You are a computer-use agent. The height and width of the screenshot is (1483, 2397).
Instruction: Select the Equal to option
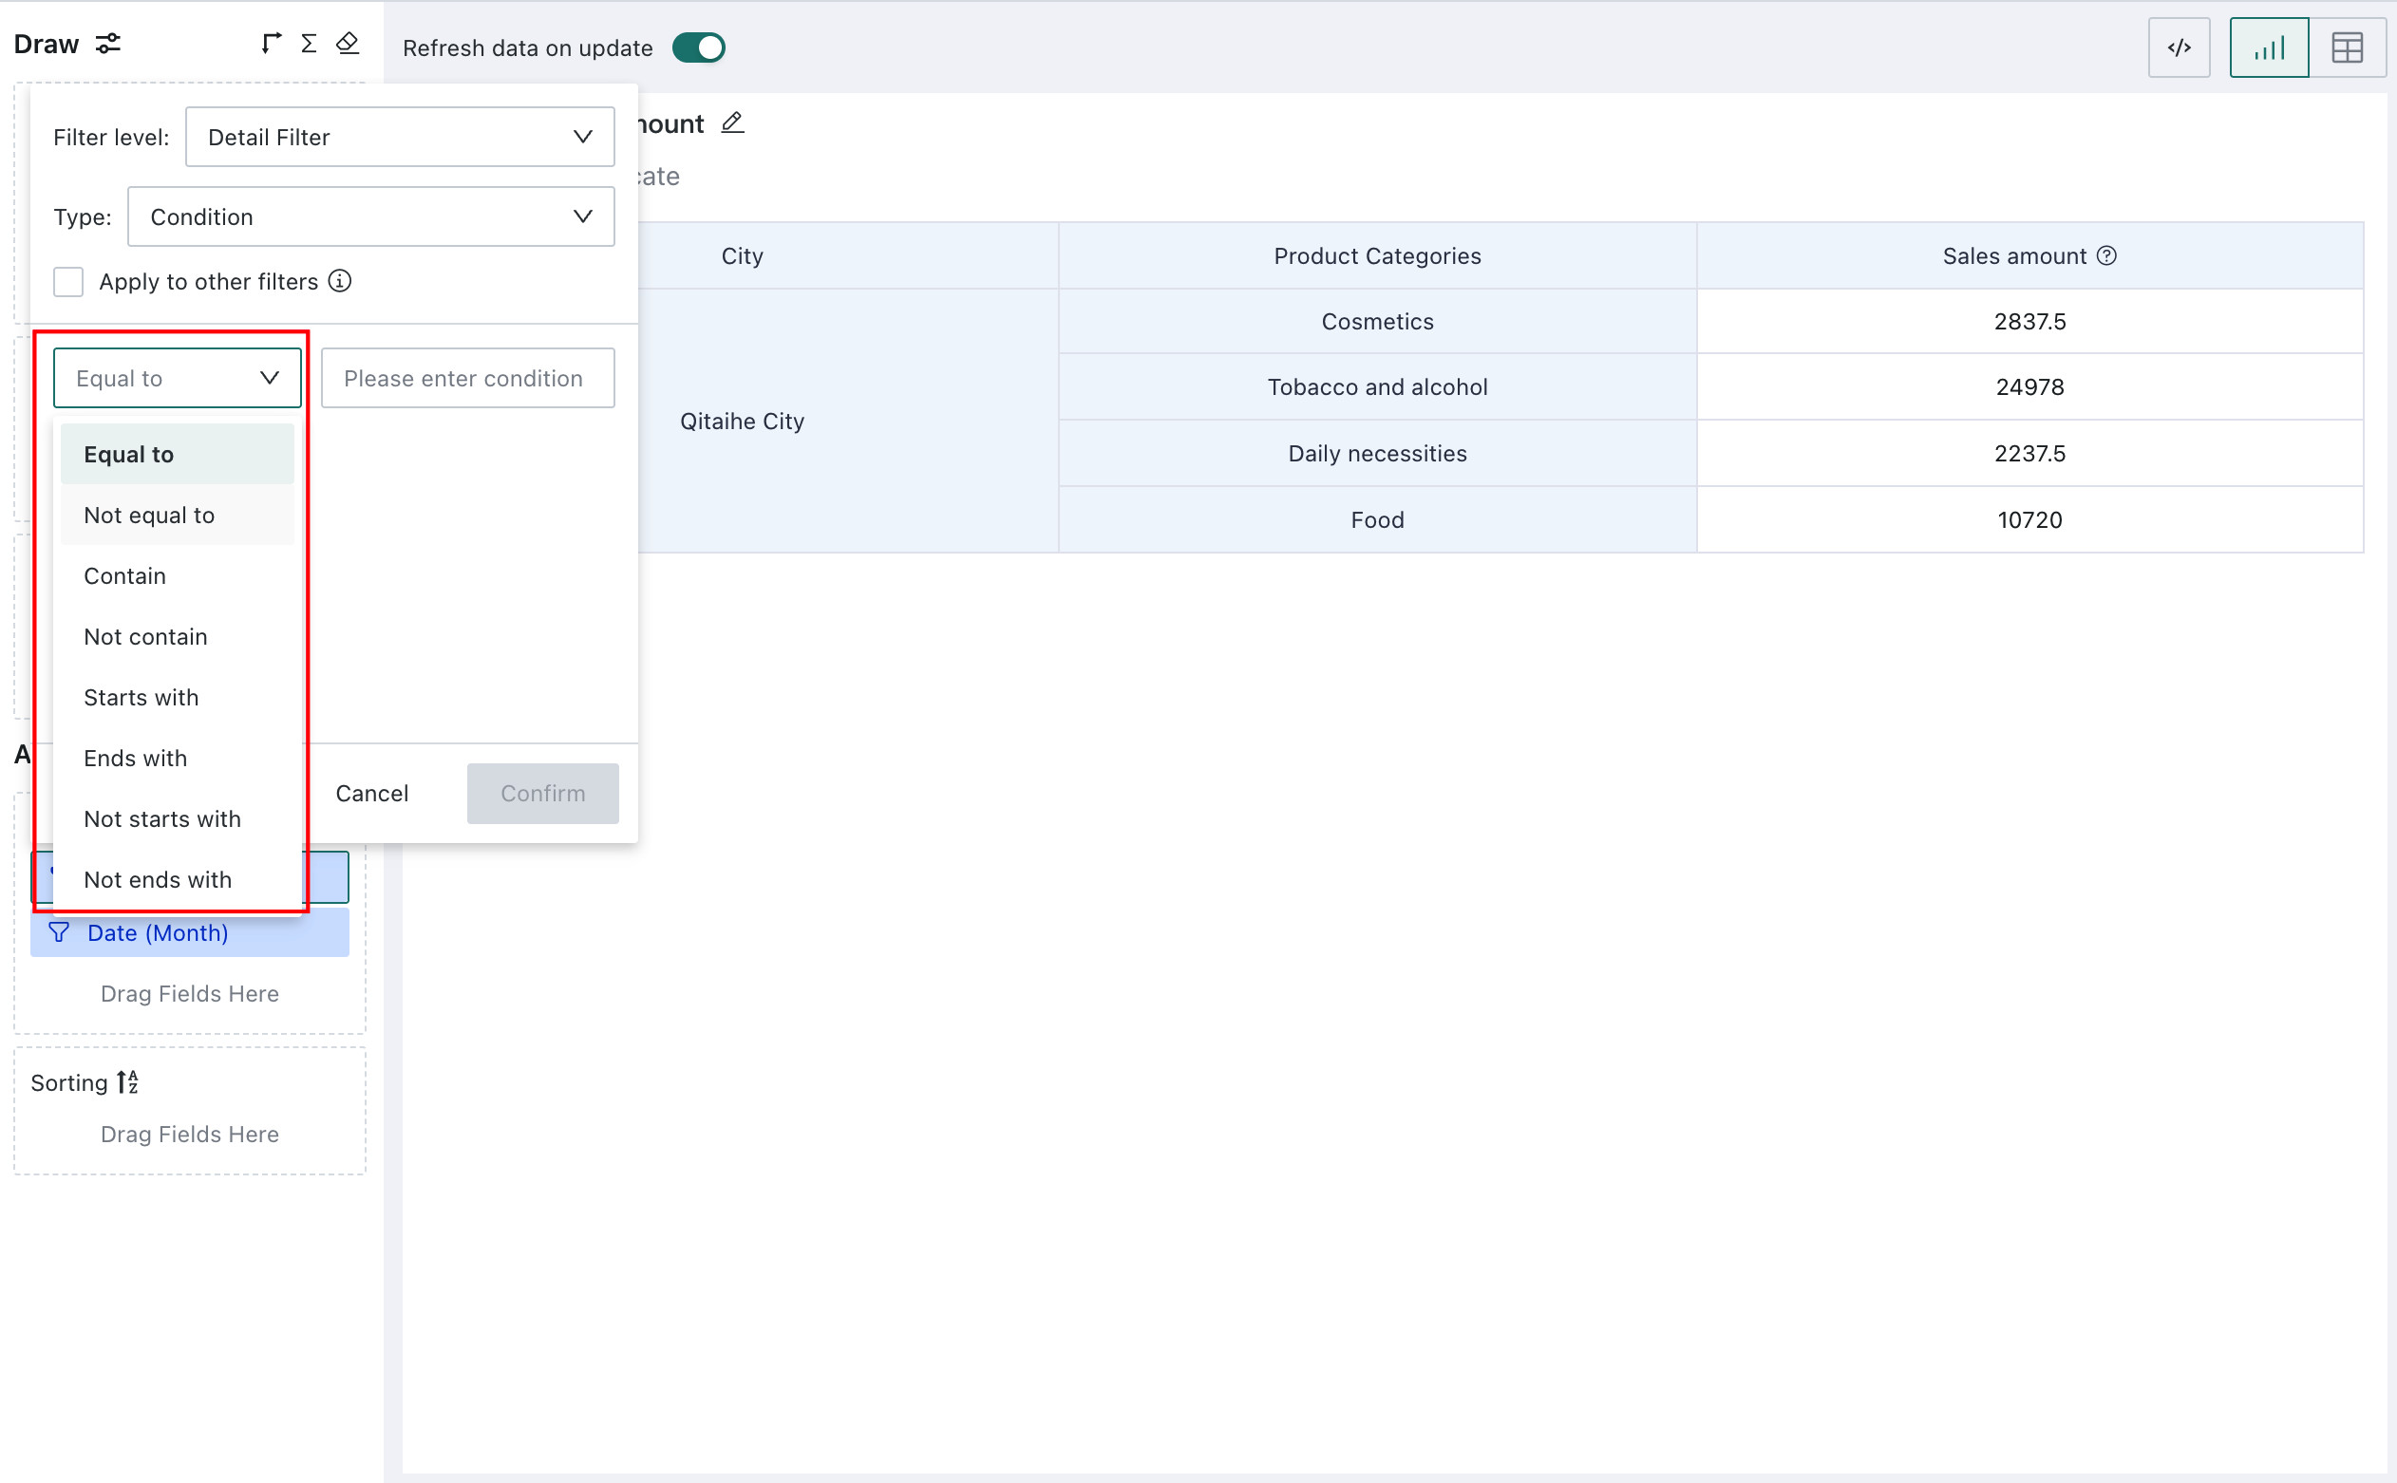(178, 454)
